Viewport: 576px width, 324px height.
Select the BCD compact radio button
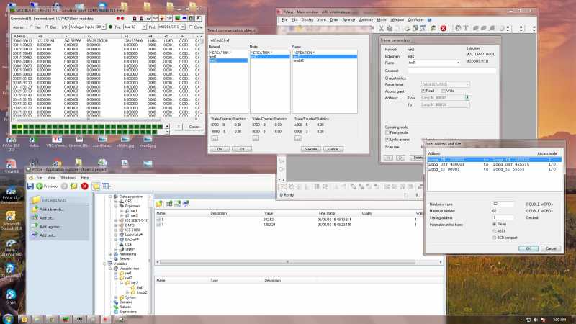[495, 238]
